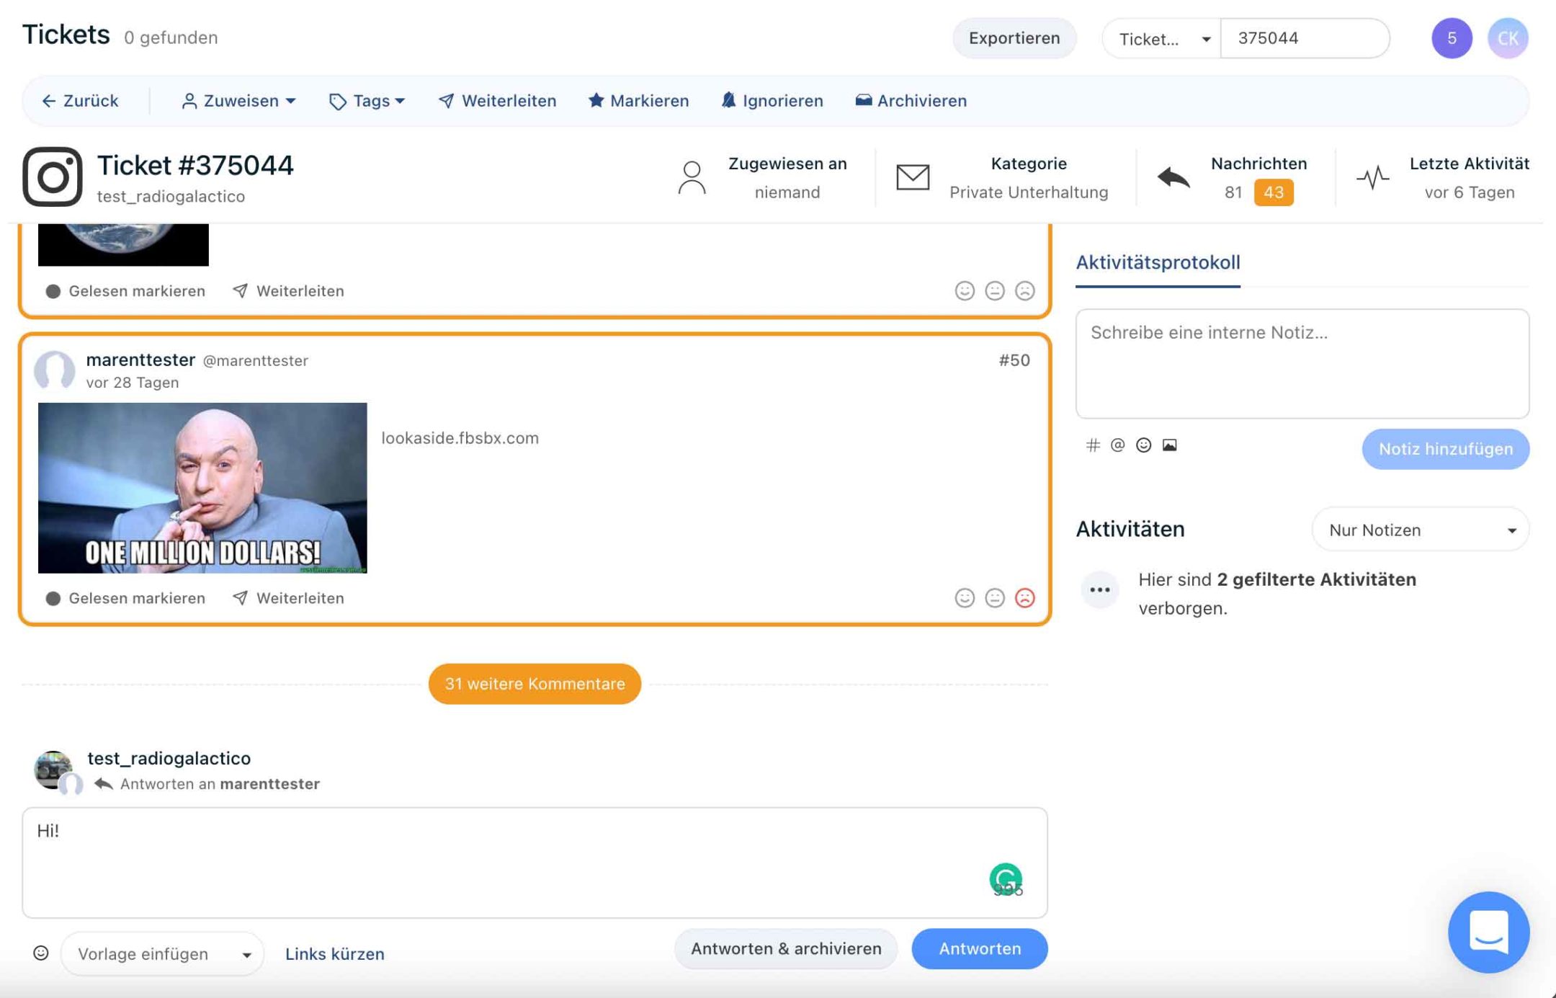Forward comment #50 with Weiterleiten
The image size is (1556, 998).
pyautogui.click(x=288, y=598)
